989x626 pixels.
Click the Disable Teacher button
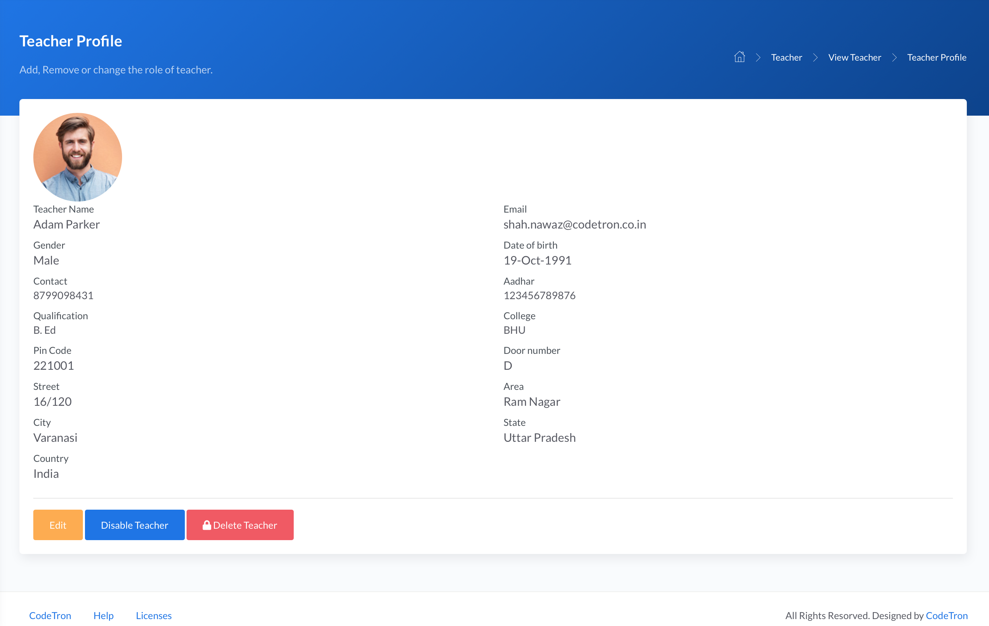[134, 525]
